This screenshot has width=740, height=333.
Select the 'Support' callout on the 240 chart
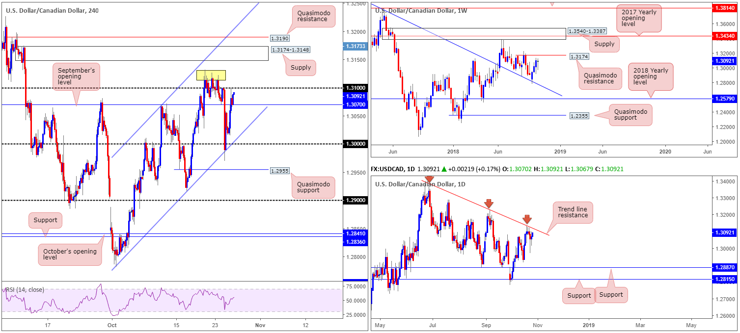tap(46, 220)
